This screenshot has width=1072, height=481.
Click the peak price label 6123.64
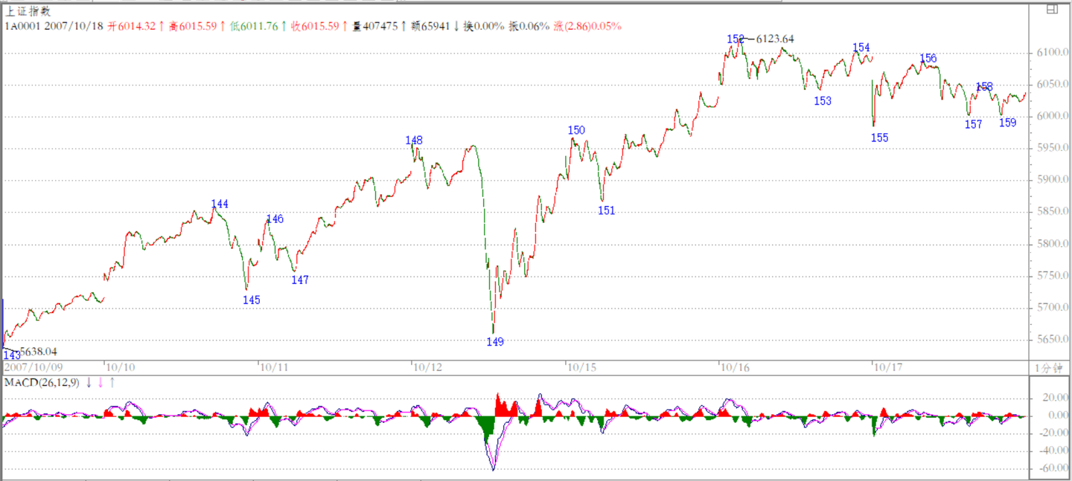point(775,39)
